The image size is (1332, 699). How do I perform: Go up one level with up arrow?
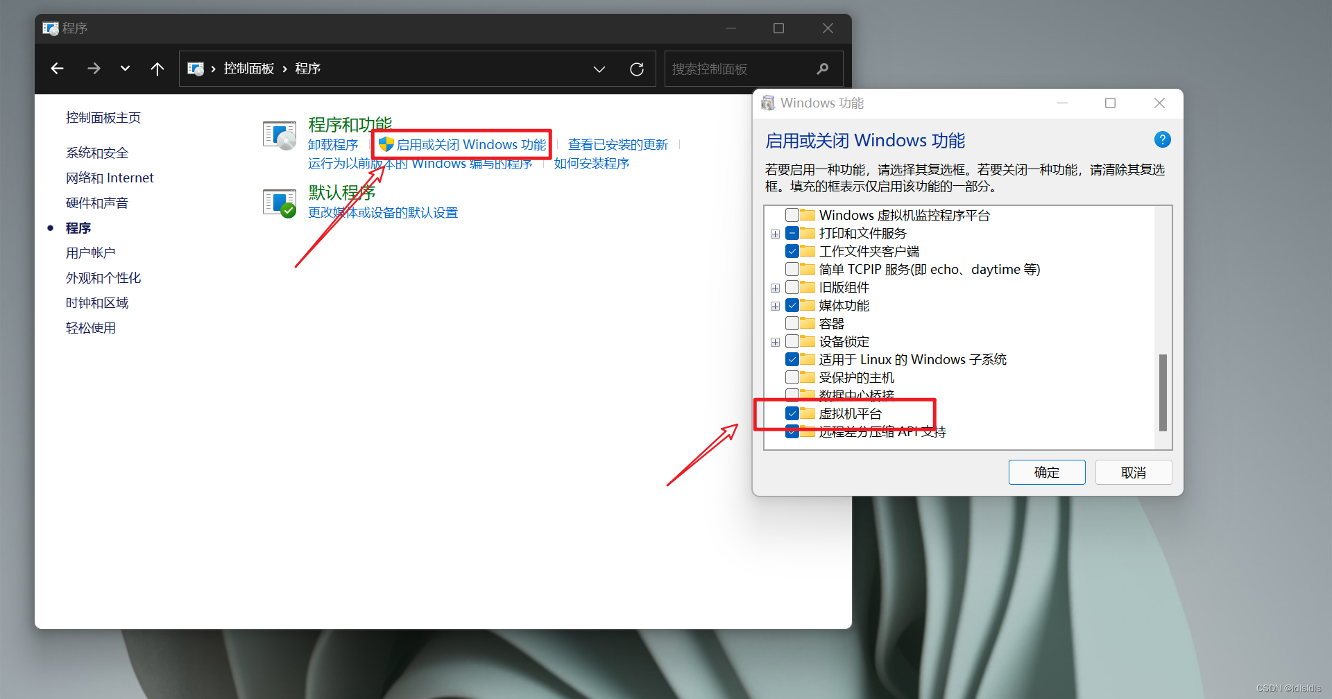[x=157, y=69]
